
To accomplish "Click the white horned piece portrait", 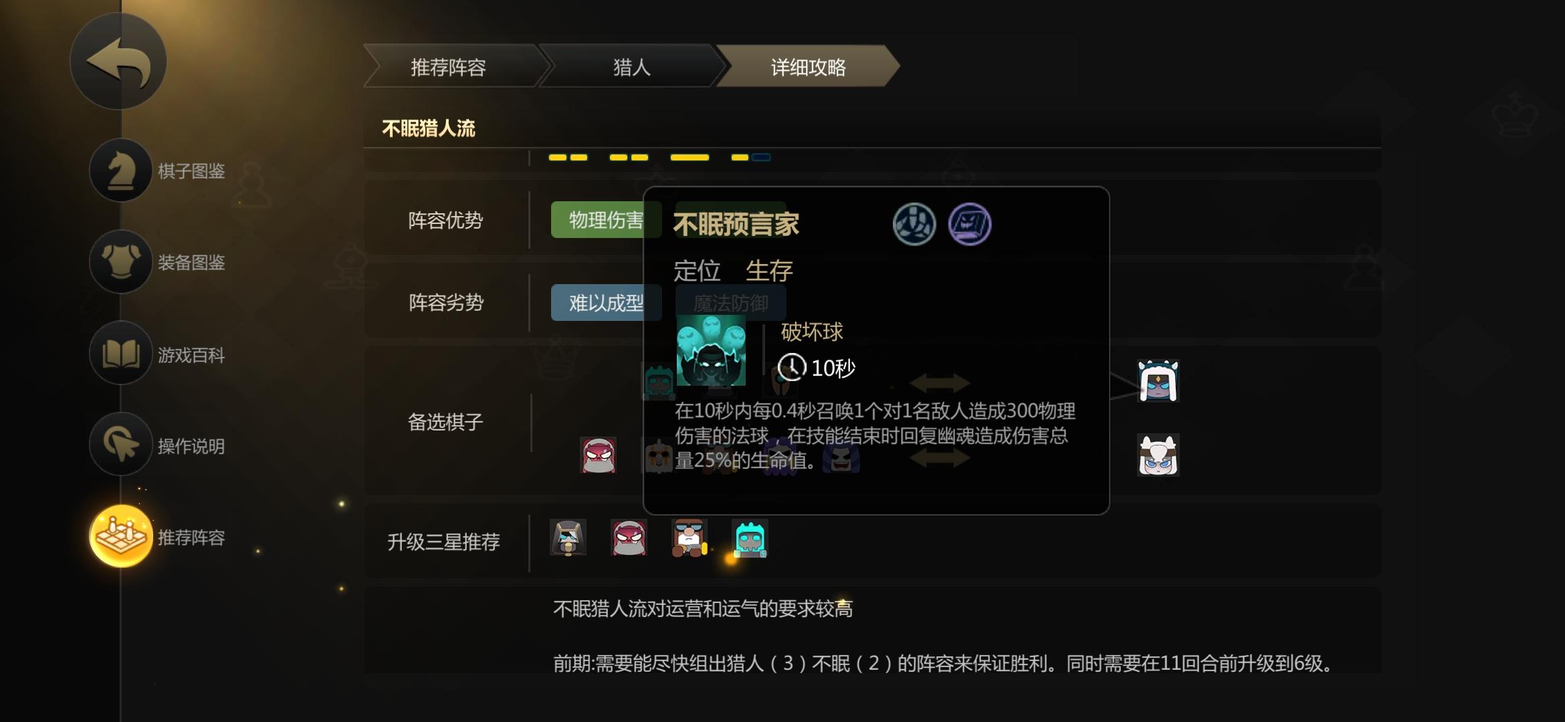I will pos(1158,455).
